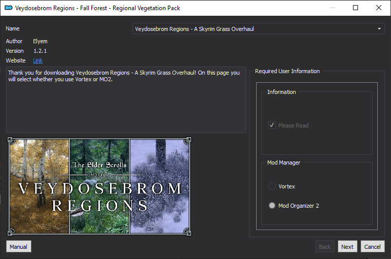The width and height of the screenshot is (391, 259).
Task: Click the Mod Manager group label
Action: click(284, 163)
